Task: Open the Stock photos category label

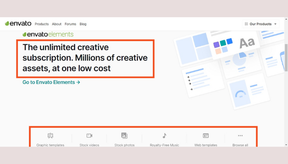Action: [x=124, y=145]
